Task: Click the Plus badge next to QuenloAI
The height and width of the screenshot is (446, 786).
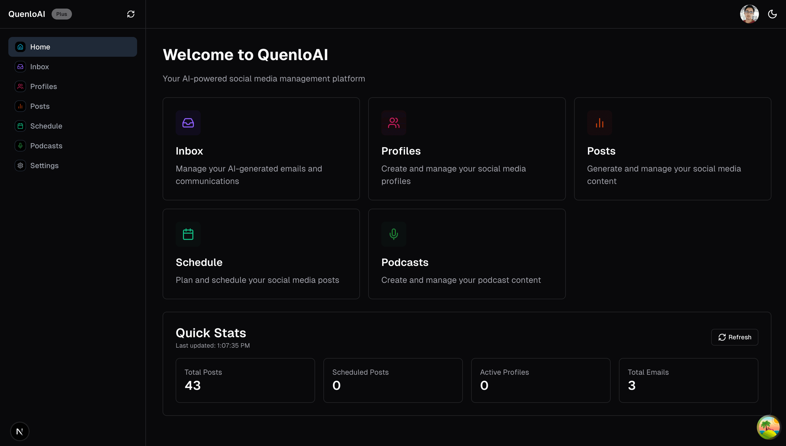Action: 61,14
